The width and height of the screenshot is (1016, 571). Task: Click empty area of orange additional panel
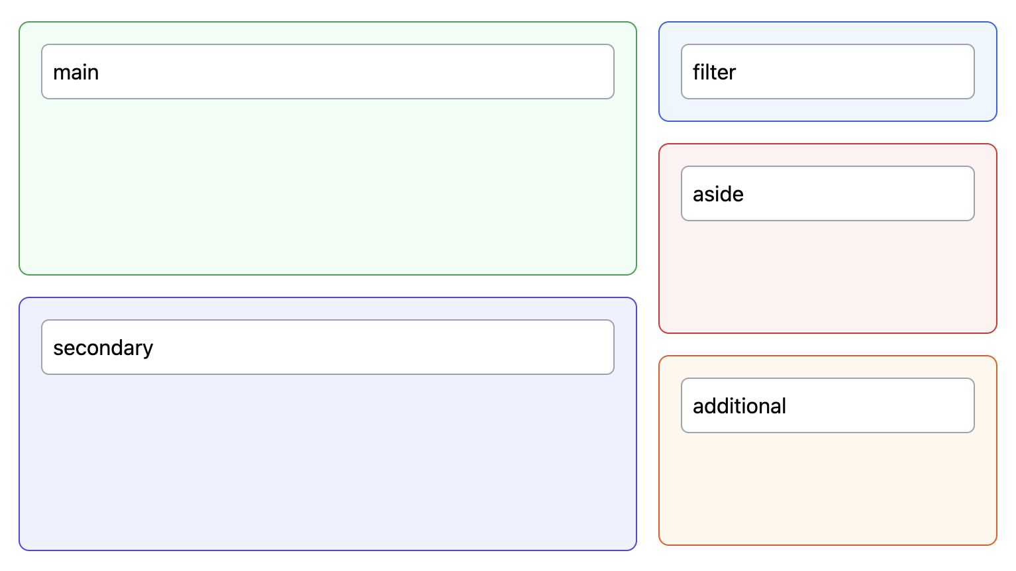tap(827, 490)
